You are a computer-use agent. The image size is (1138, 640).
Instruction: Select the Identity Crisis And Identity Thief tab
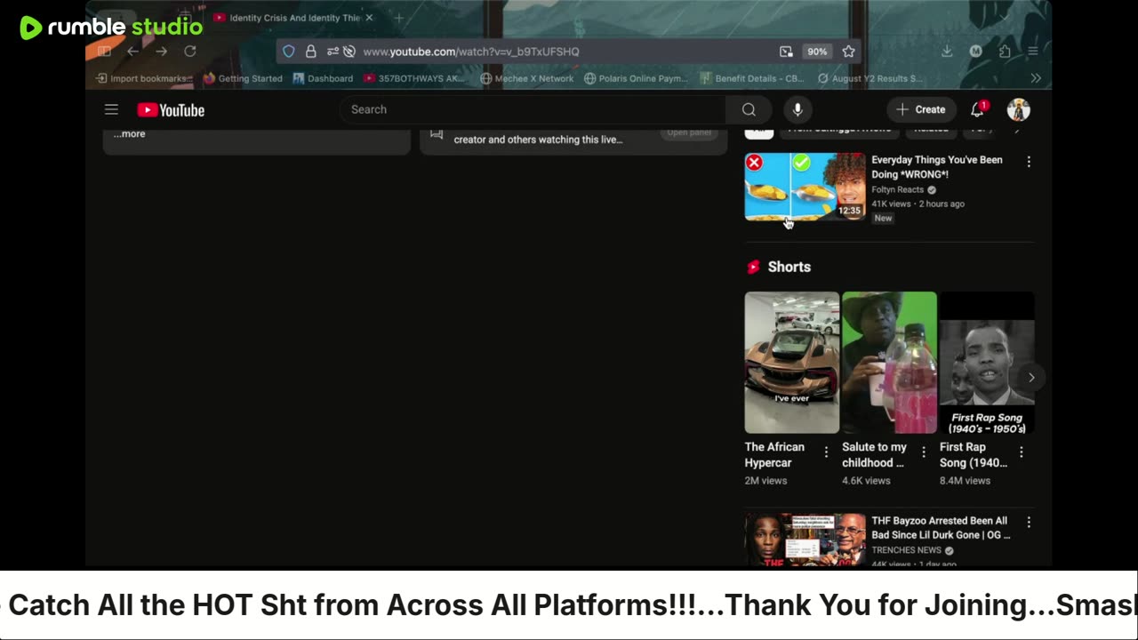pos(293,18)
